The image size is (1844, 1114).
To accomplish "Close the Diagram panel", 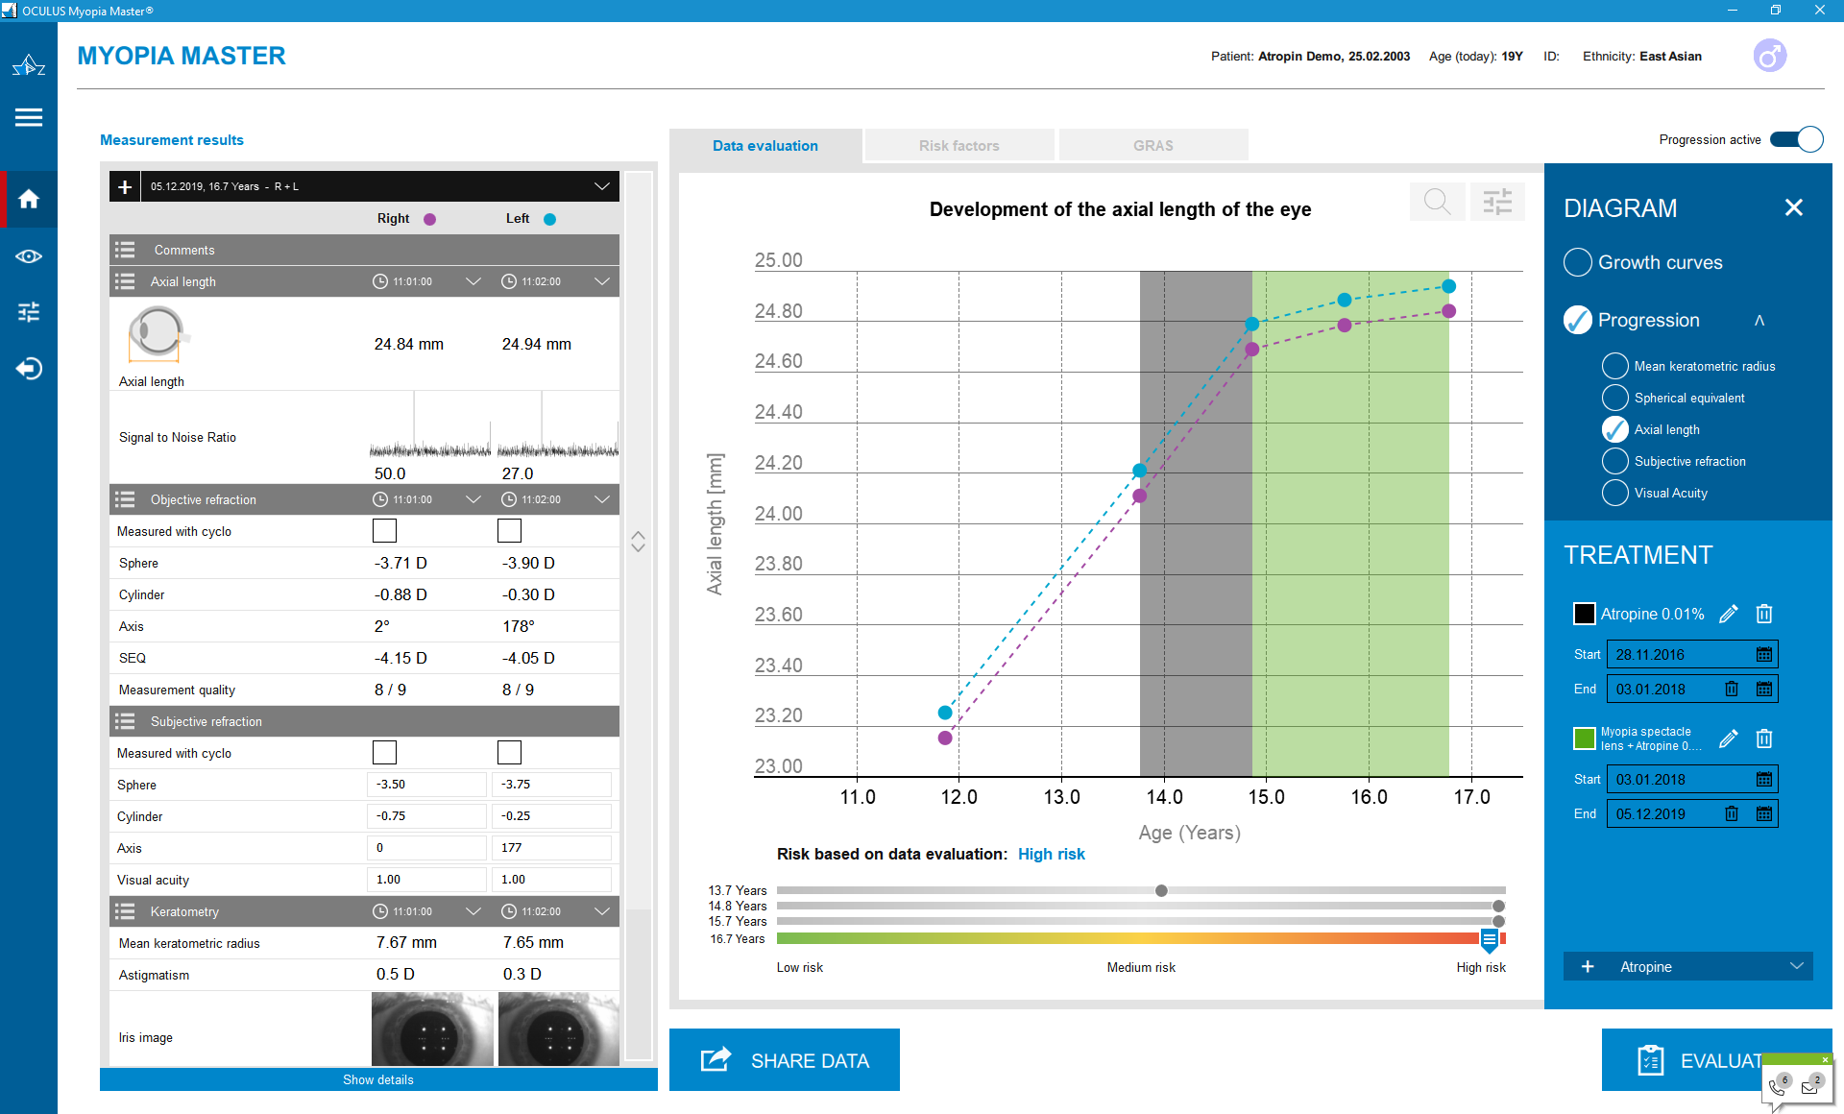I will pos(1793,207).
